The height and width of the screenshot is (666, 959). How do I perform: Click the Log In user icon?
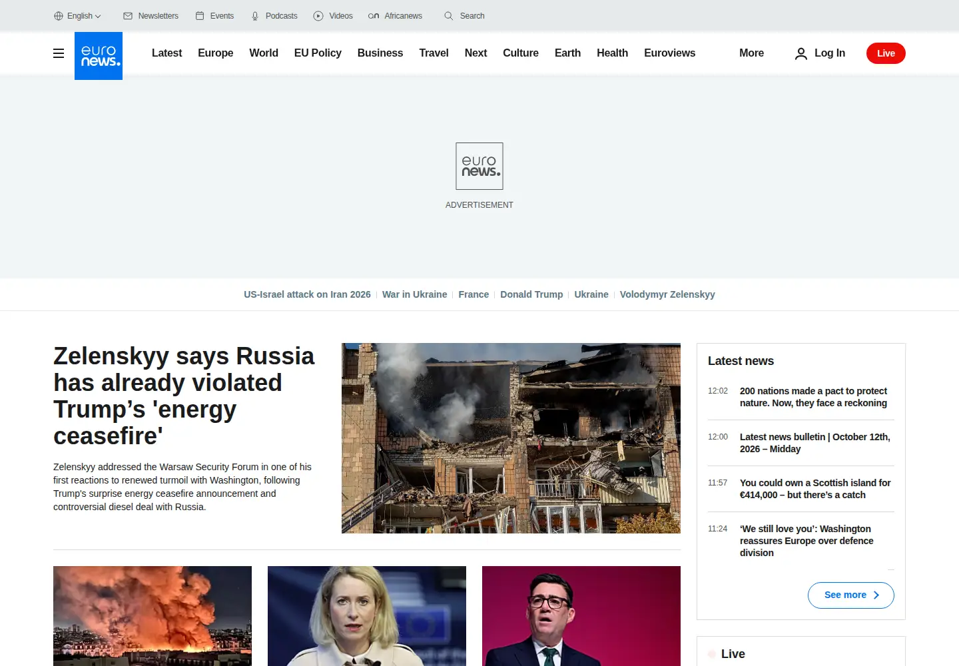tap(801, 53)
